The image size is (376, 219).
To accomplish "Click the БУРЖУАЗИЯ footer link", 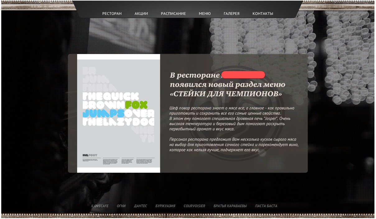I will [x=165, y=206].
